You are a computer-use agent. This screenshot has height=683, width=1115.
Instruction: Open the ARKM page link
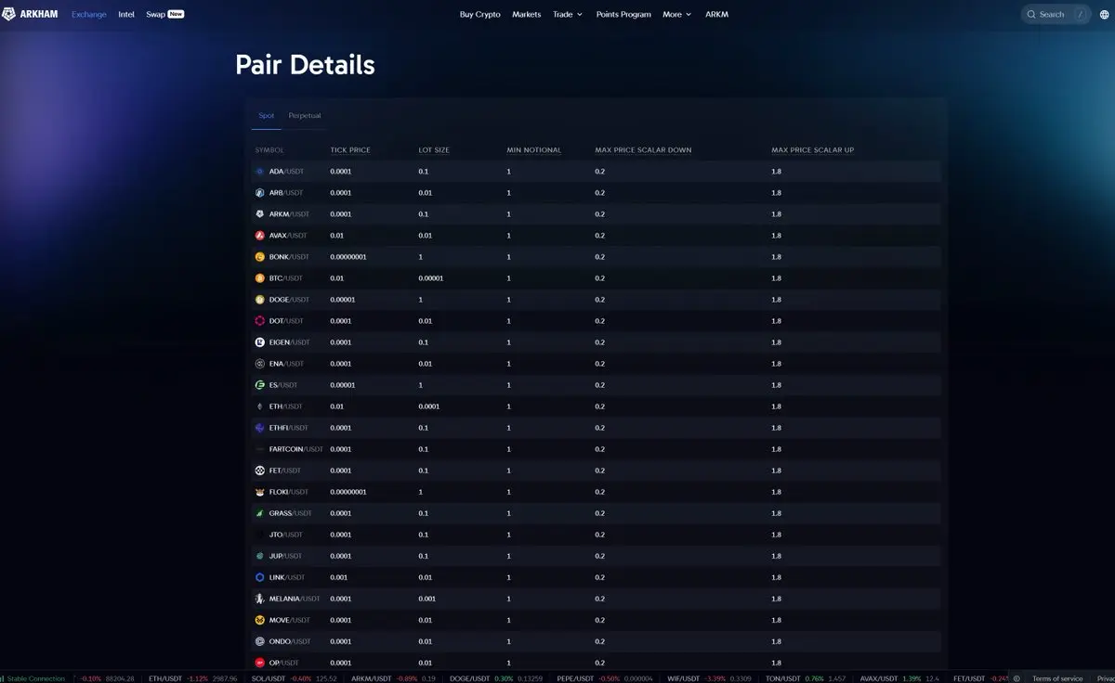[x=716, y=15]
